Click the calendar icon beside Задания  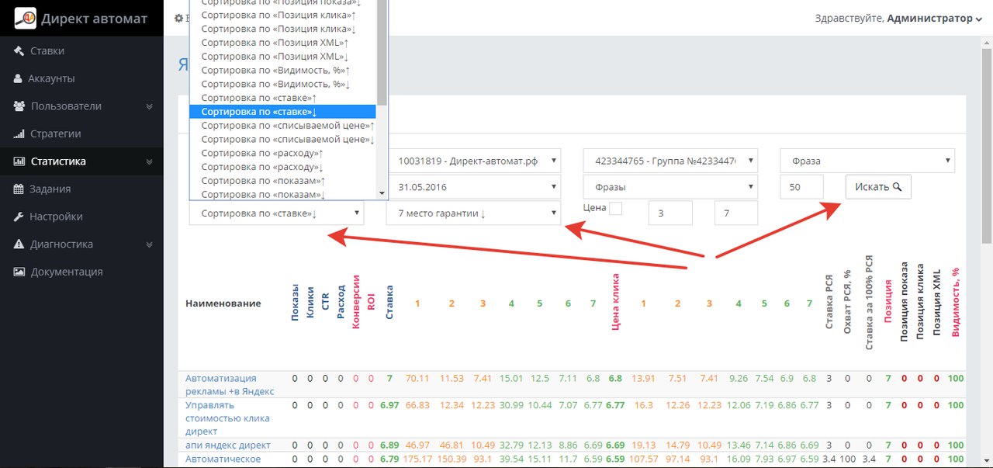19,189
